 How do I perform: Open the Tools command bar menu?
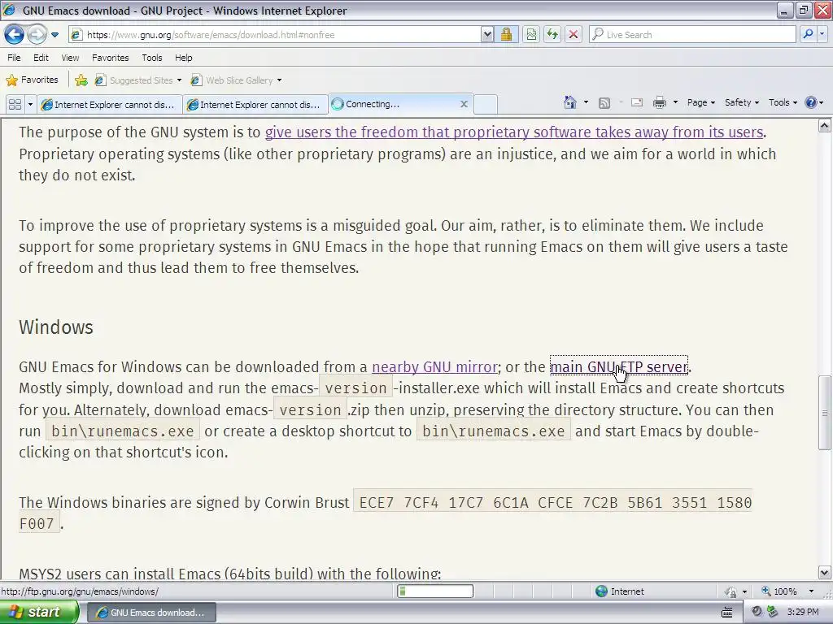coord(783,102)
